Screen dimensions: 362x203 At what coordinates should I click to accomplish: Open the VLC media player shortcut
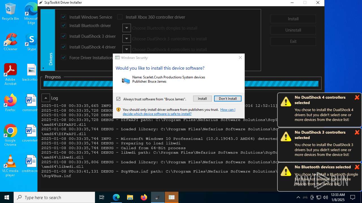coord(10,166)
